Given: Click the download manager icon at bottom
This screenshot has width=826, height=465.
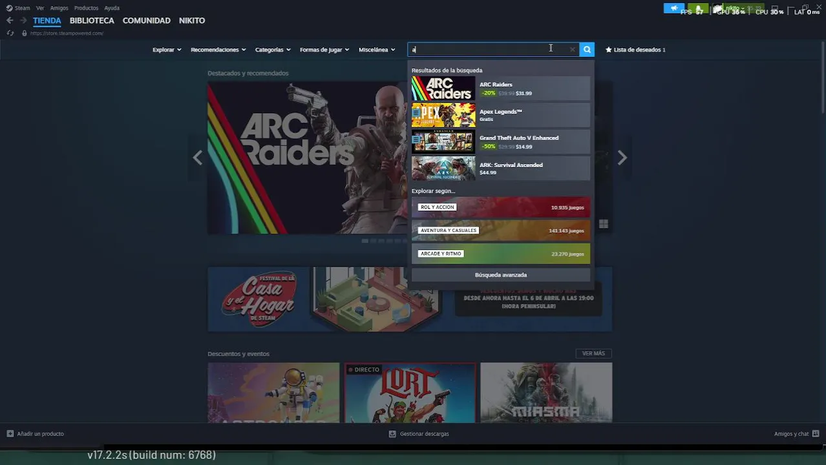Looking at the screenshot, I should coord(392,434).
